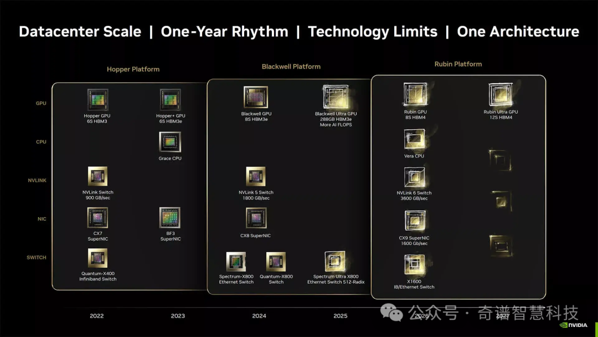Viewport: 598px width, 337px height.
Task: Click the unlabeled chip sketch beside CX9 SuperNIC
Action: (x=501, y=244)
